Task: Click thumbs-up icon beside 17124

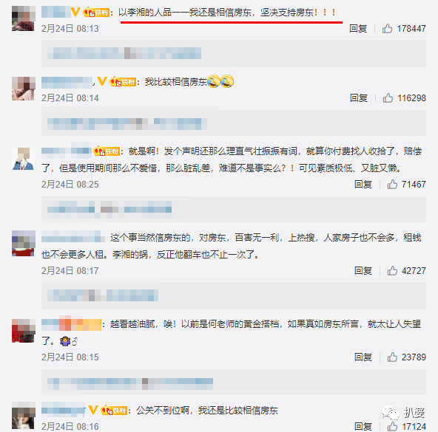Action: point(392,426)
